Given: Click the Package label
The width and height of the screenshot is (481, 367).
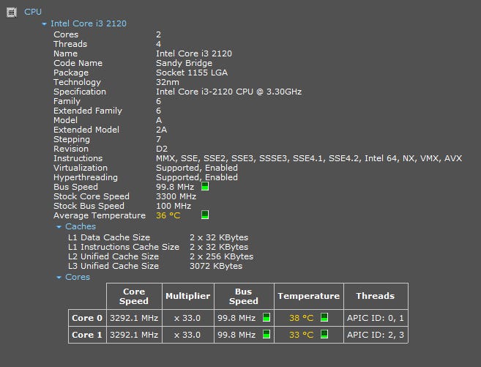Looking at the screenshot, I should (x=71, y=73).
